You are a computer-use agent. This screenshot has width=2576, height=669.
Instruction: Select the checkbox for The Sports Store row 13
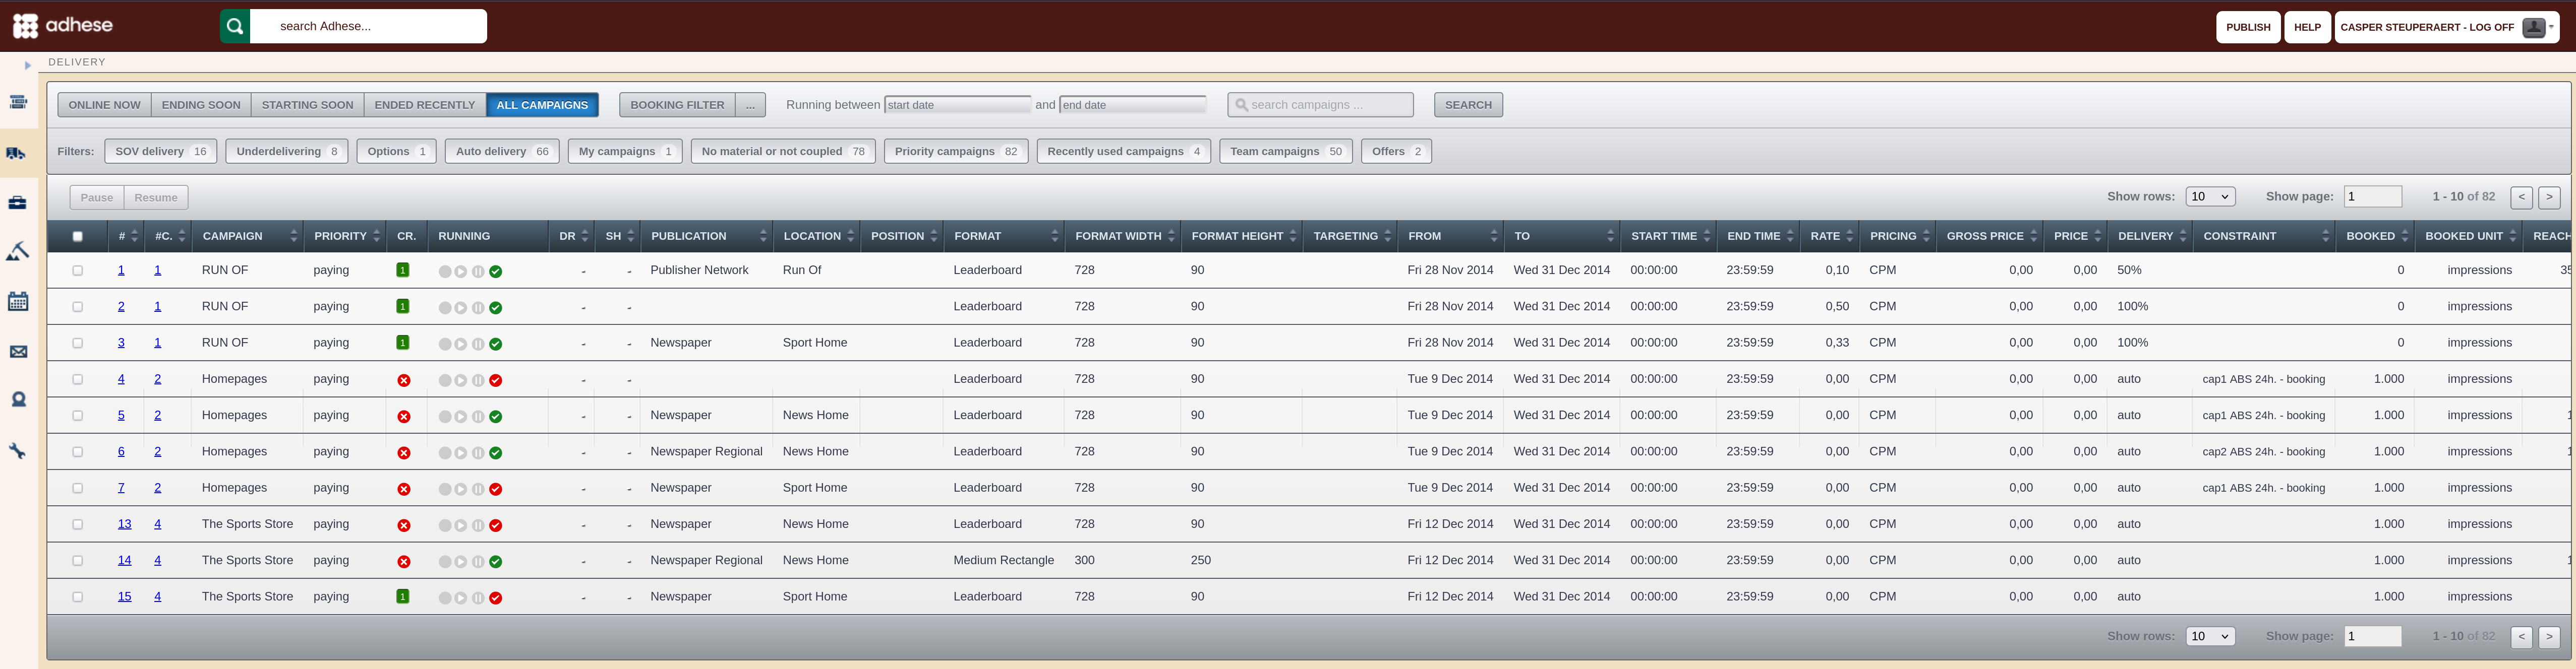point(77,524)
